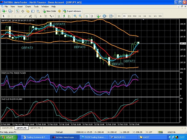
Task: Open the View menu
Action: 13,7
